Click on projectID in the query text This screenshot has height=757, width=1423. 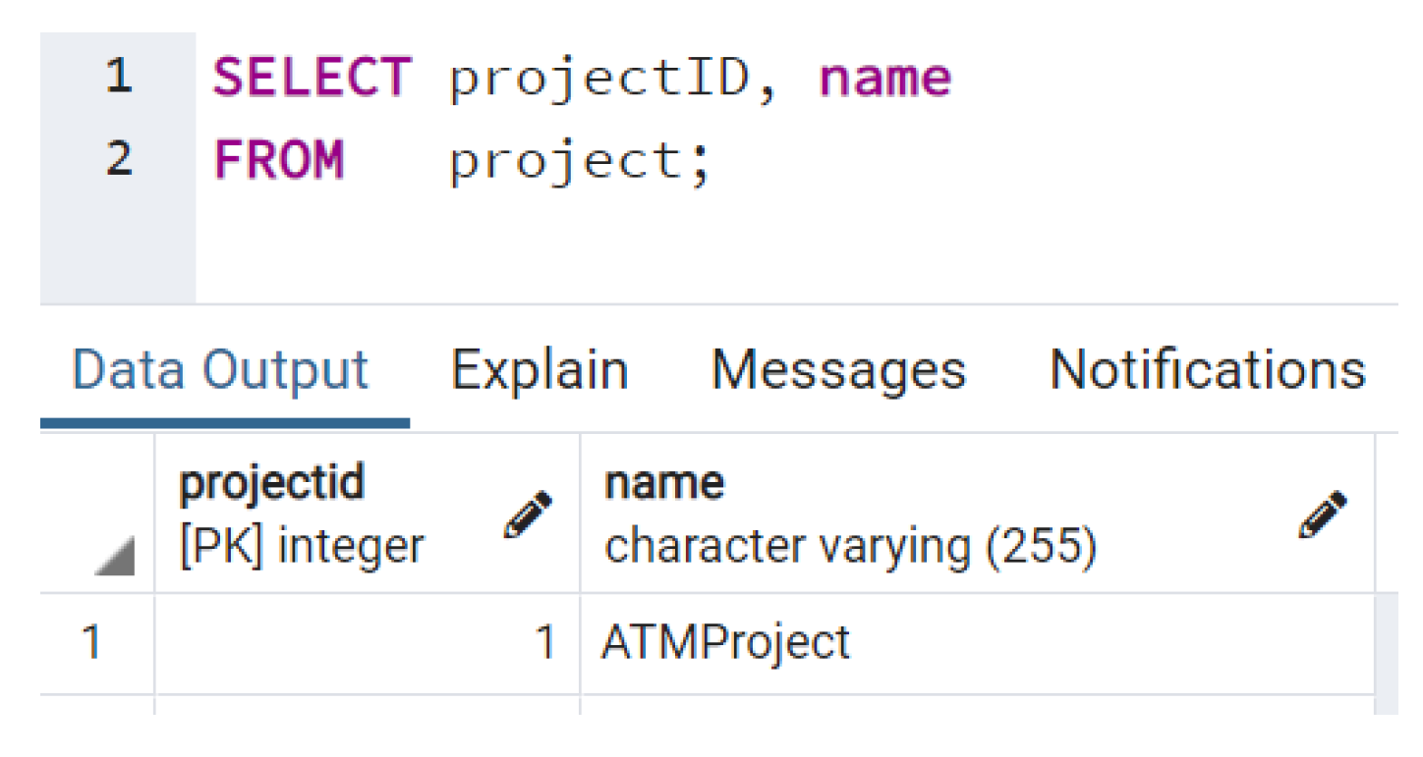pos(600,78)
